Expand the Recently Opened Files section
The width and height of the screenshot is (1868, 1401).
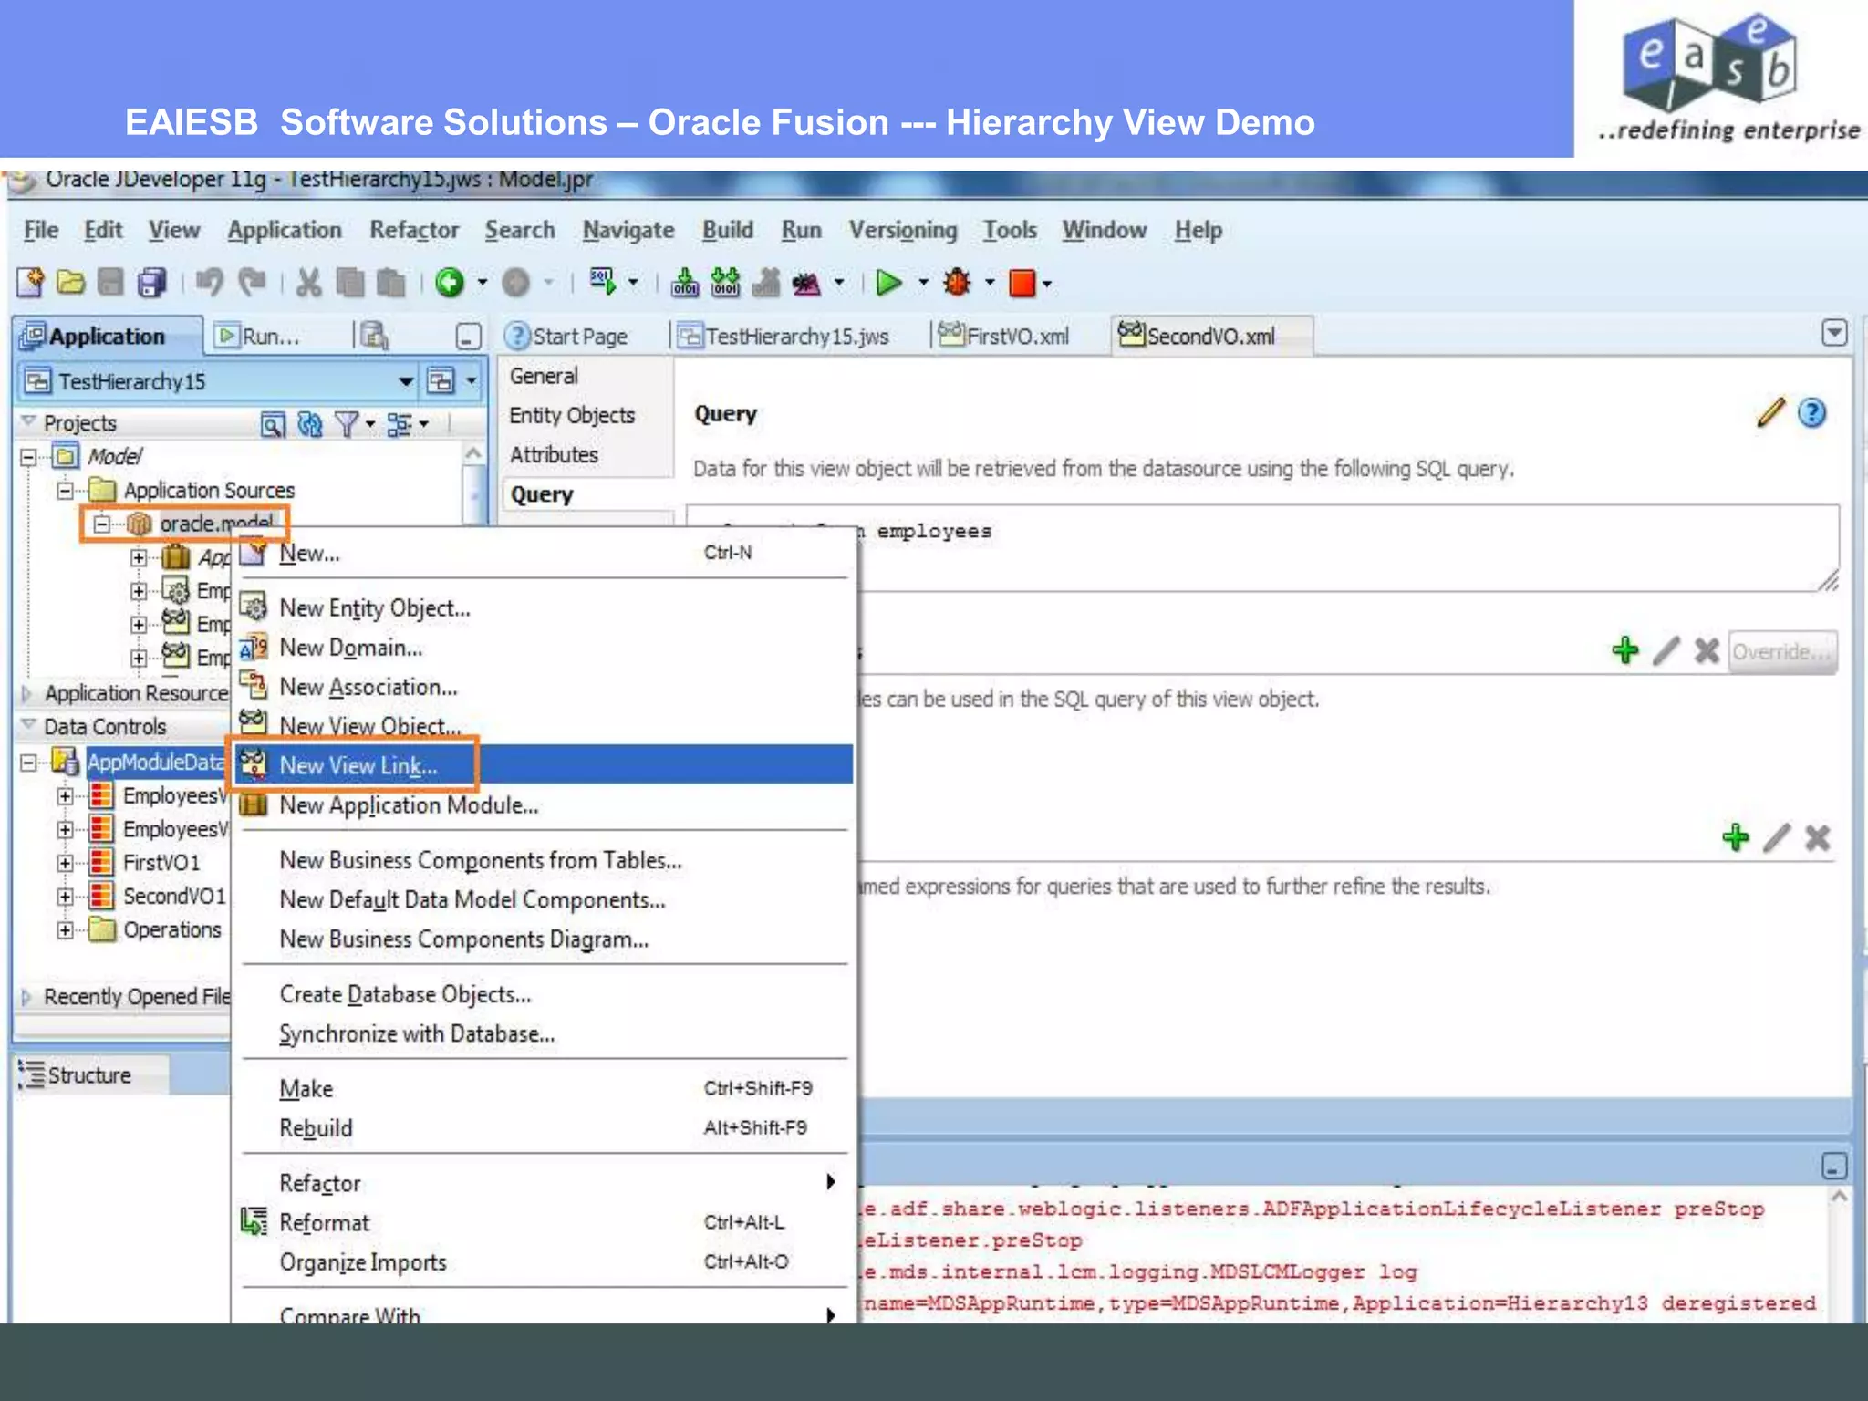pyautogui.click(x=26, y=997)
